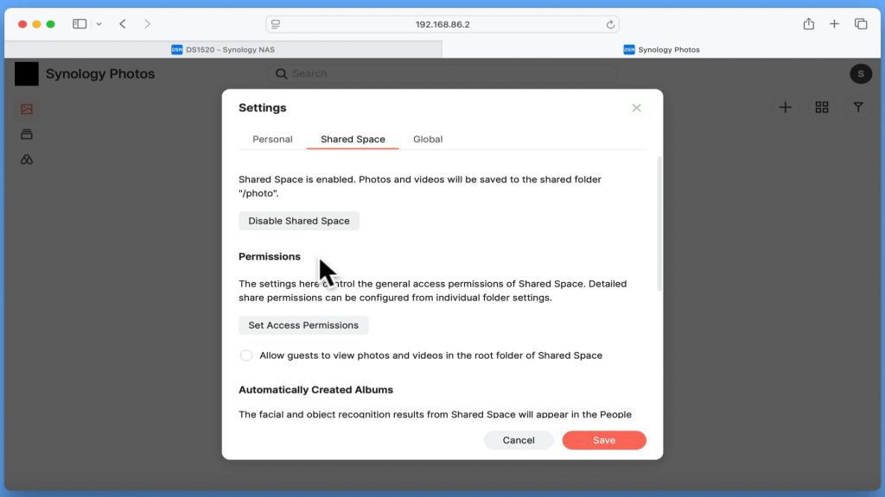Screen dimensions: 885x497
Task: Reload the page using the refresh icon
Action: (610, 24)
